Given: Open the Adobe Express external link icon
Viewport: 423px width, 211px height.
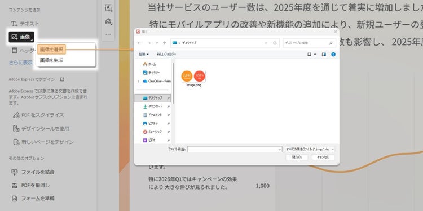Looking at the screenshot, I should pyautogui.click(x=62, y=79).
